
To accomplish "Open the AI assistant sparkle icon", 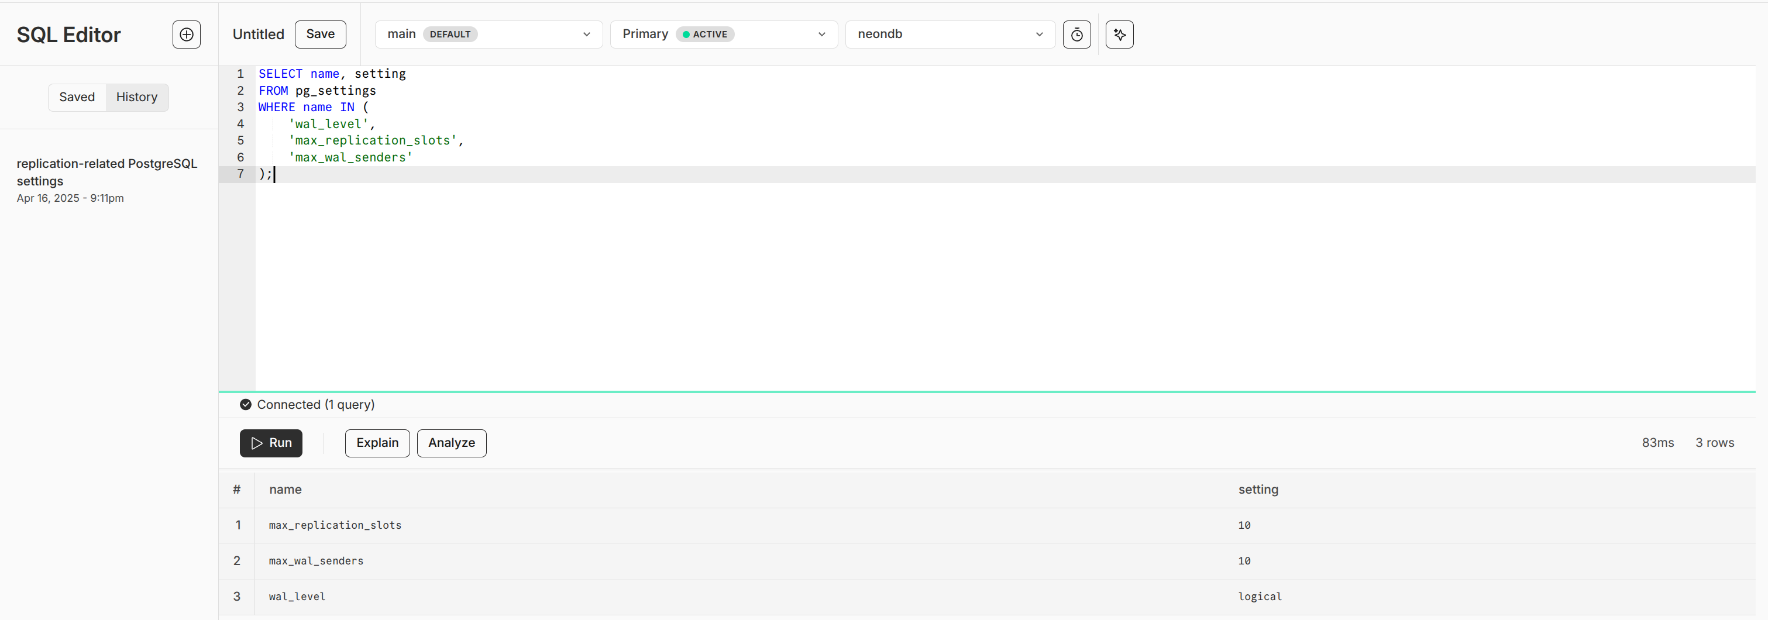I will pyautogui.click(x=1119, y=35).
